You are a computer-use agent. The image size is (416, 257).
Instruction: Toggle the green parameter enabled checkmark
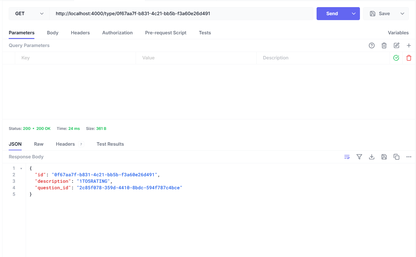tap(396, 58)
